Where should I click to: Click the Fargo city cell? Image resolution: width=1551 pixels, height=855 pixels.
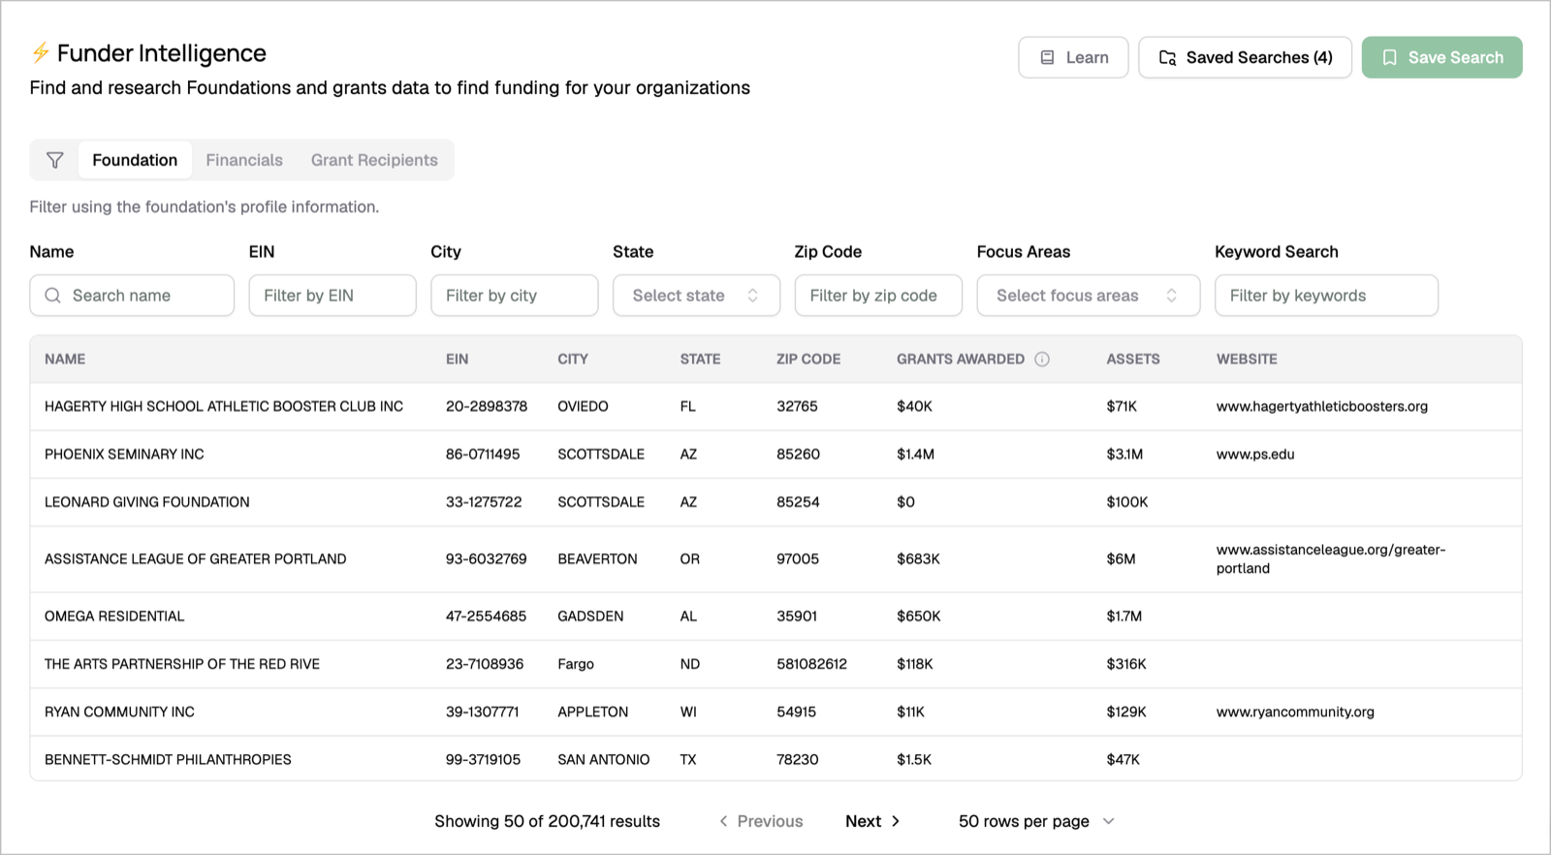(x=576, y=664)
